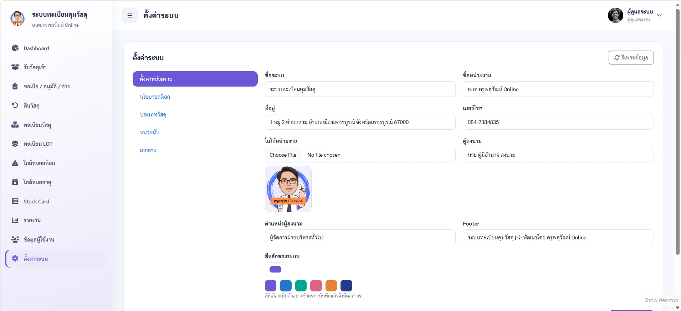Select the green preset color swatch
This screenshot has width=681, height=311.
[x=301, y=286]
